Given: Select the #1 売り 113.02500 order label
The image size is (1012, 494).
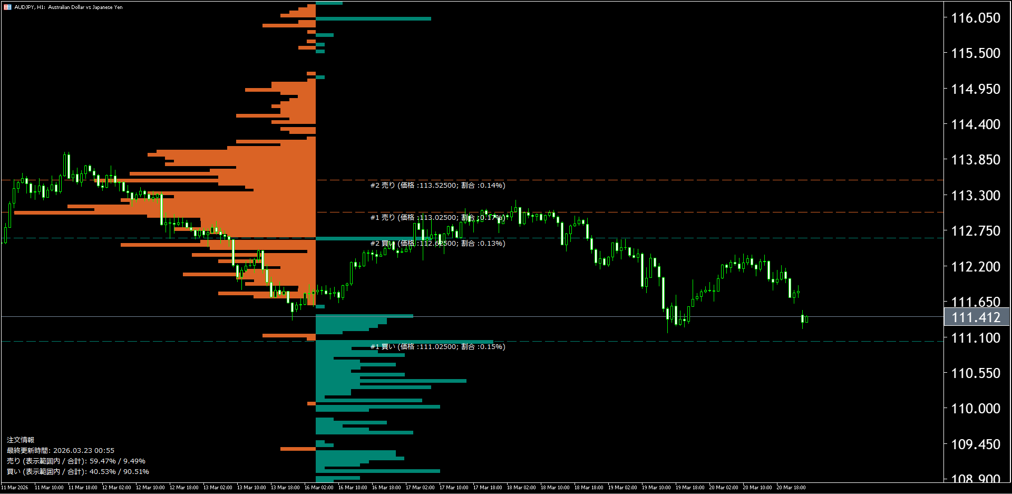Looking at the screenshot, I should point(437,218).
